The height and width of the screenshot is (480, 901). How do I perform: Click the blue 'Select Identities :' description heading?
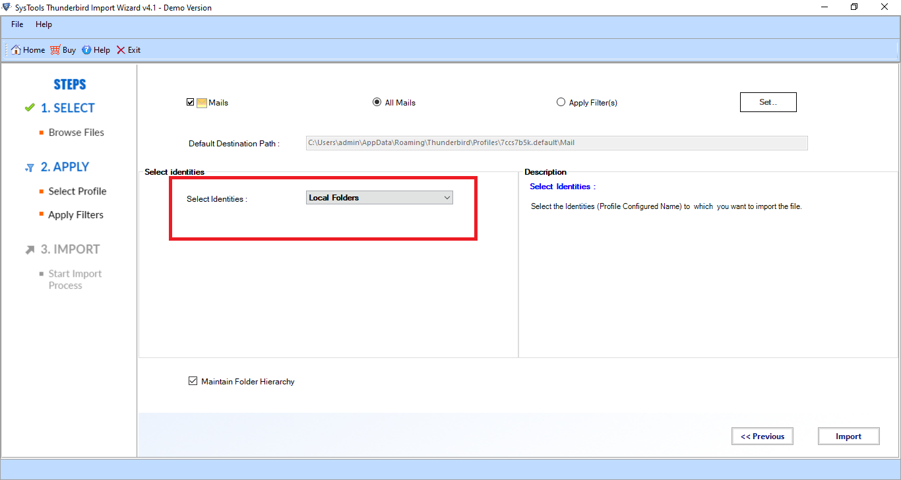[x=563, y=187]
